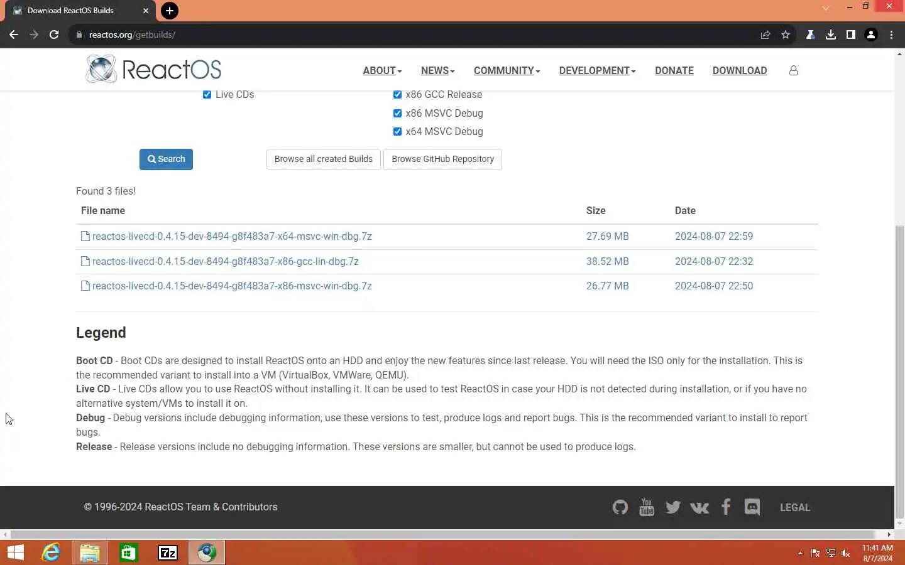The height and width of the screenshot is (565, 905).
Task: Open the ReactOS GitHub icon in footer
Action: click(620, 507)
